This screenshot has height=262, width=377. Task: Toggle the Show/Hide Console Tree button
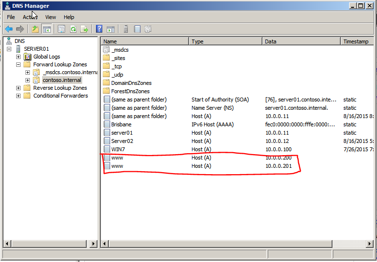[47, 29]
